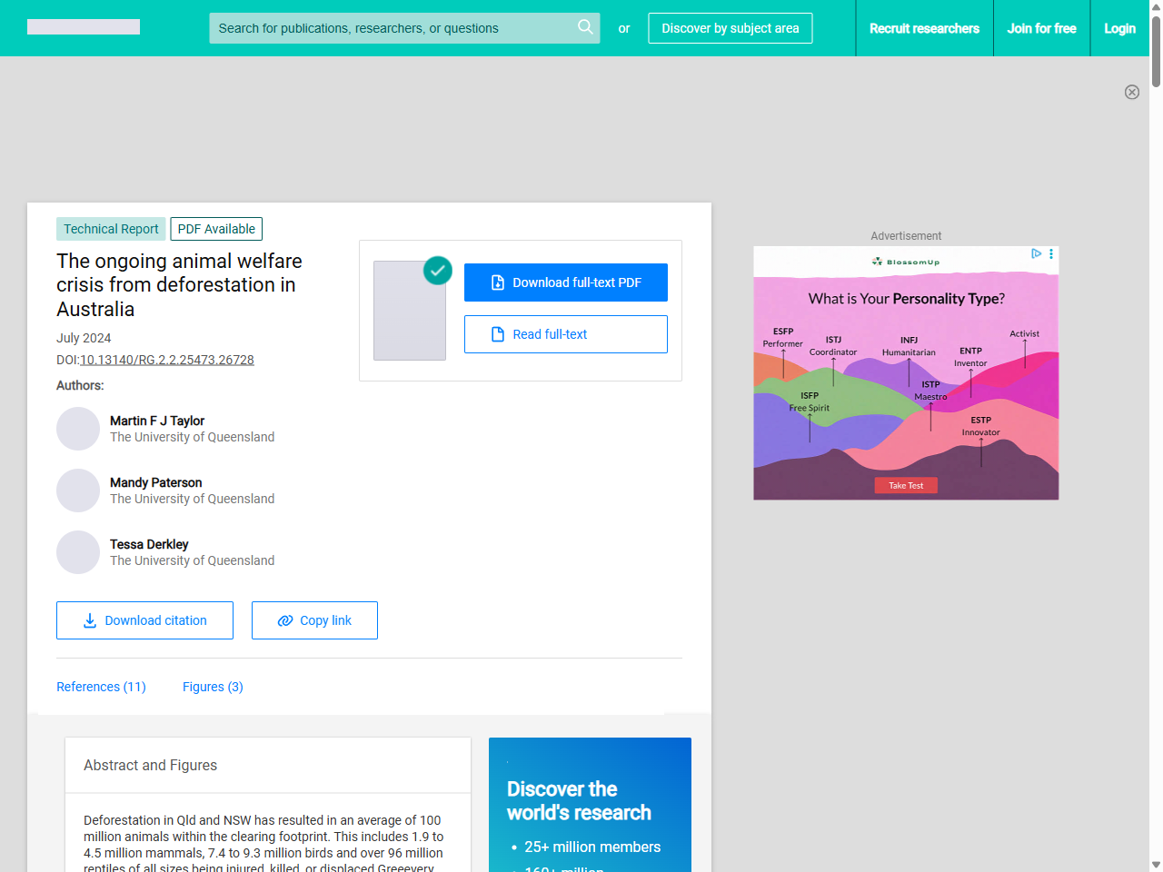Focus the publications search field
The width and height of the screenshot is (1163, 872).
pyautogui.click(x=391, y=28)
